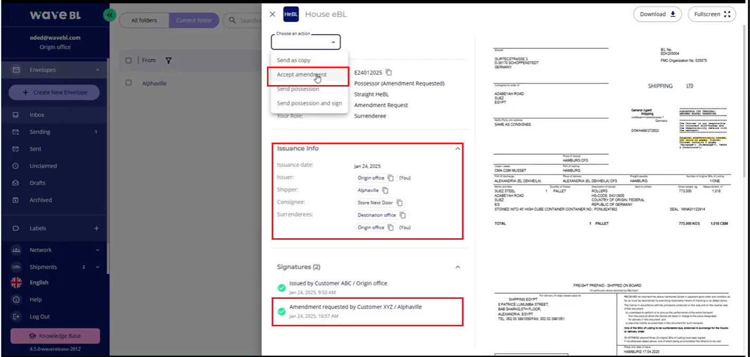Click the filter icon next to From
Screen dimensions: 750x357
tap(168, 61)
